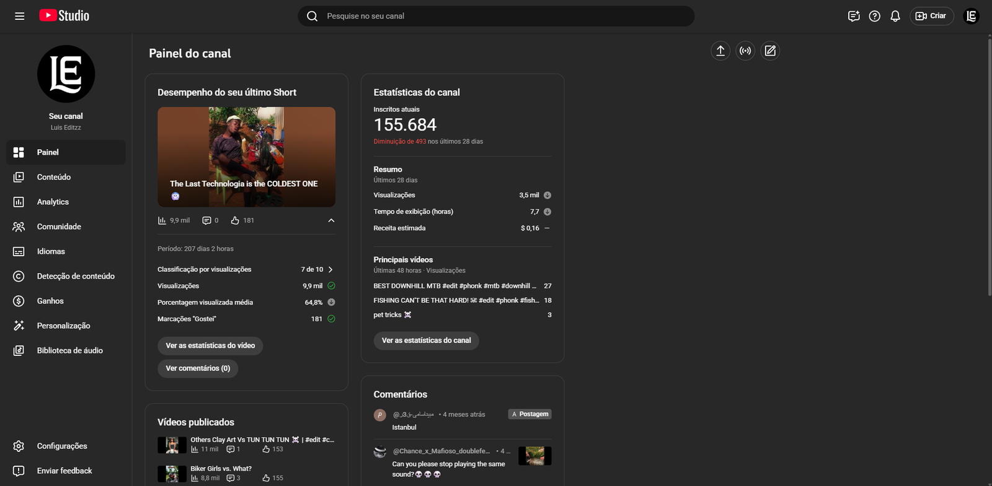The height and width of the screenshot is (486, 992).
Task: Click the subscriber count 155.684
Action: (405, 125)
